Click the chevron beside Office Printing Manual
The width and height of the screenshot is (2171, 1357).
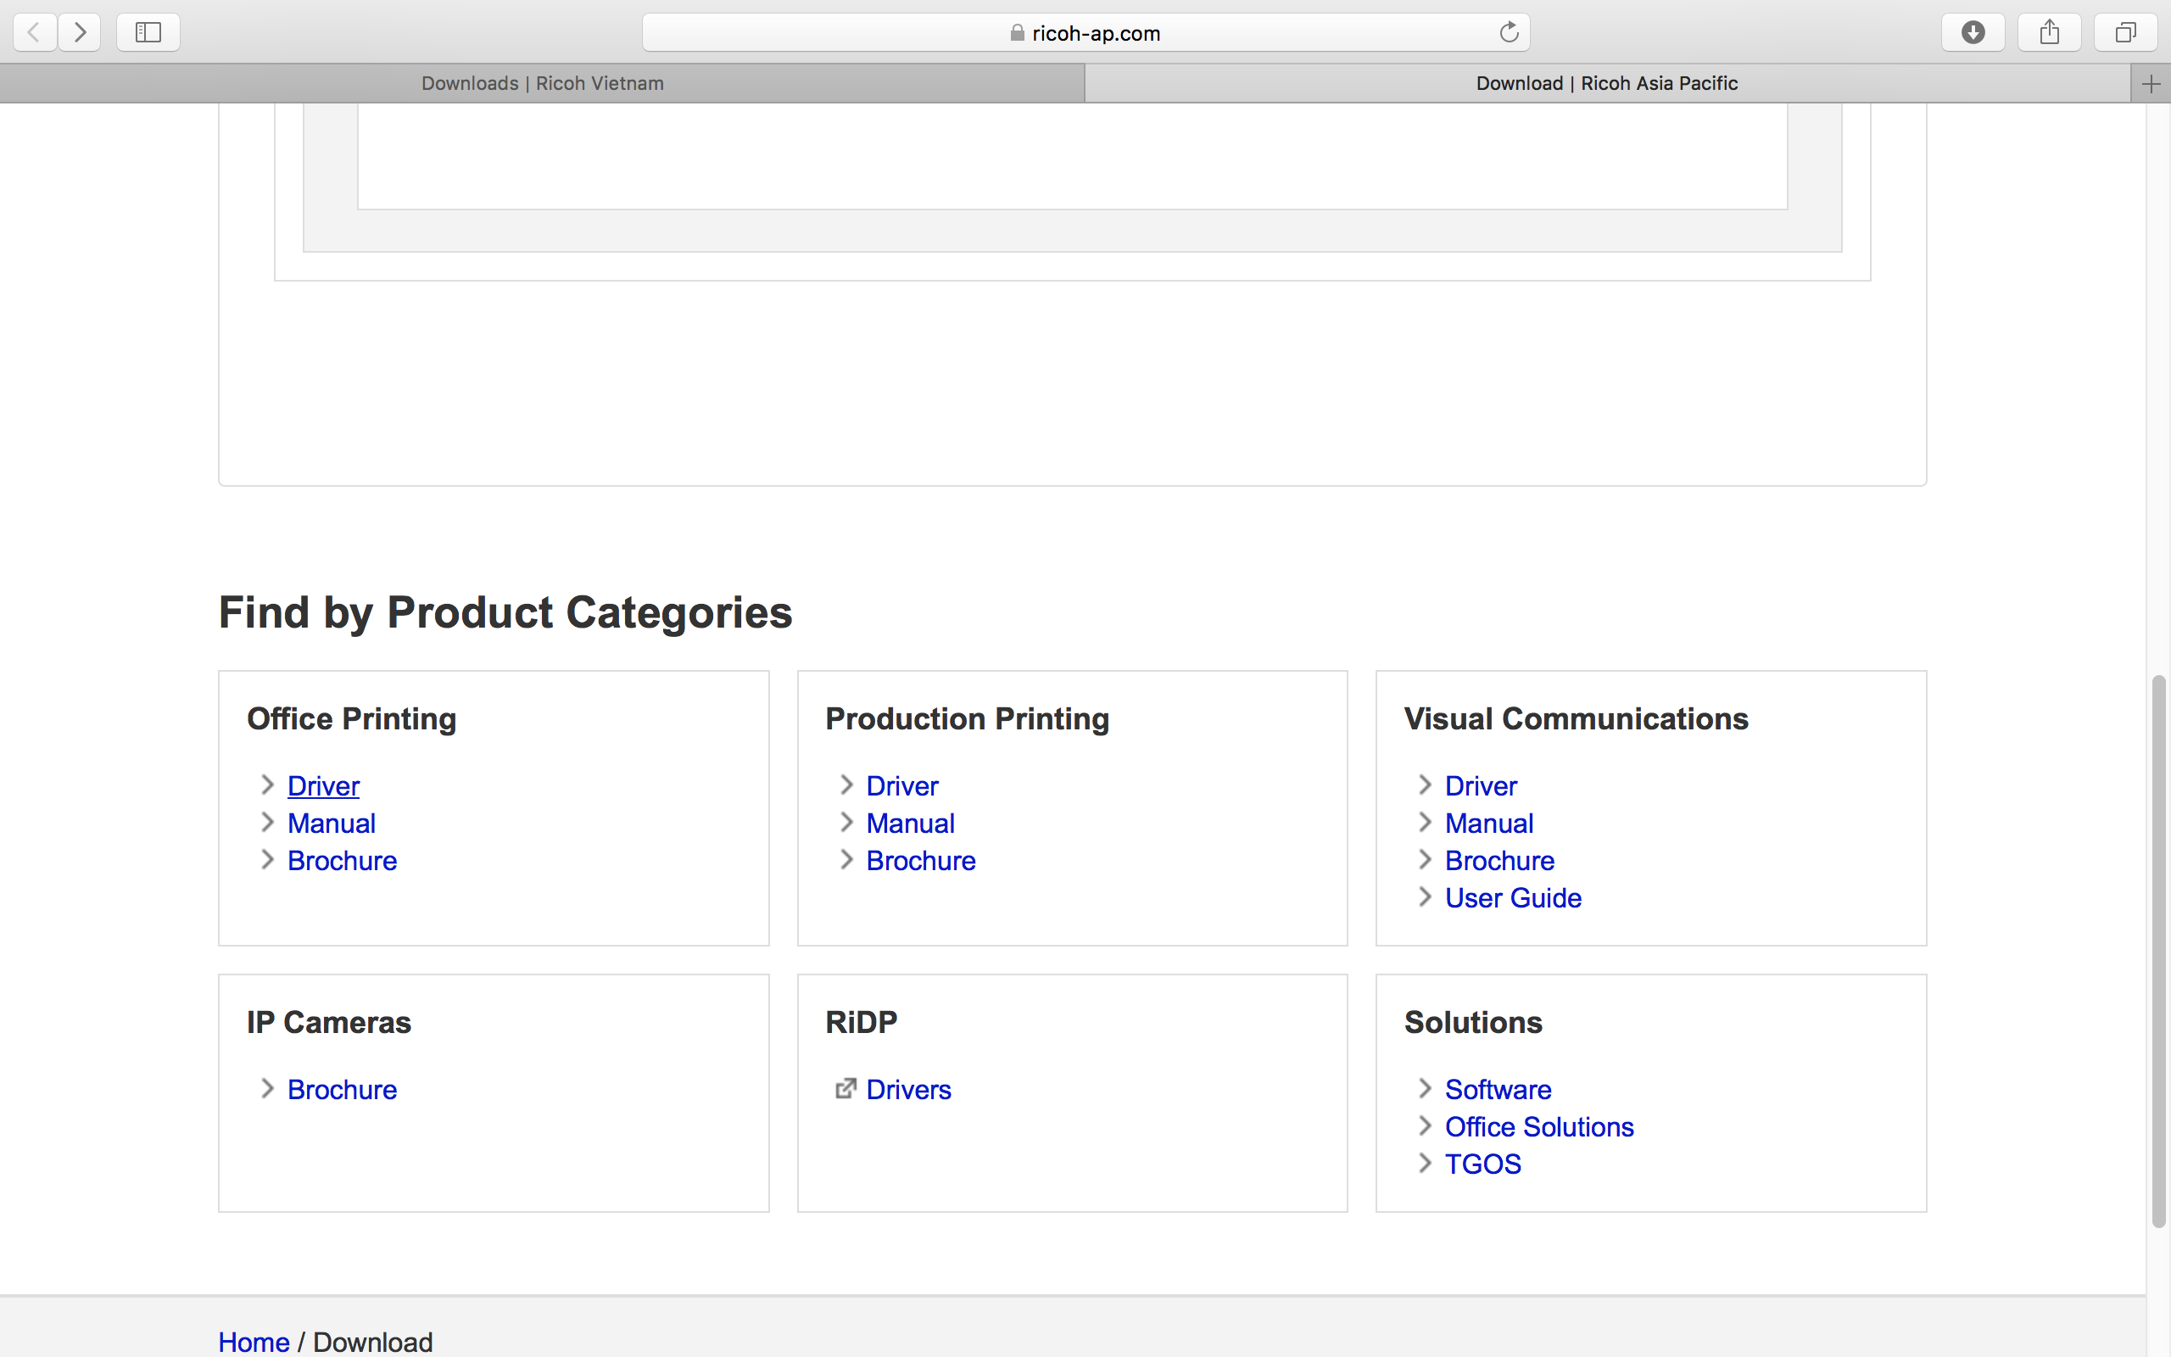[266, 822]
